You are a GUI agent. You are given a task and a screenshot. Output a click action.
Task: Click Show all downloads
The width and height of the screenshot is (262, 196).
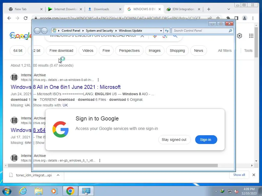[x=239, y=175]
